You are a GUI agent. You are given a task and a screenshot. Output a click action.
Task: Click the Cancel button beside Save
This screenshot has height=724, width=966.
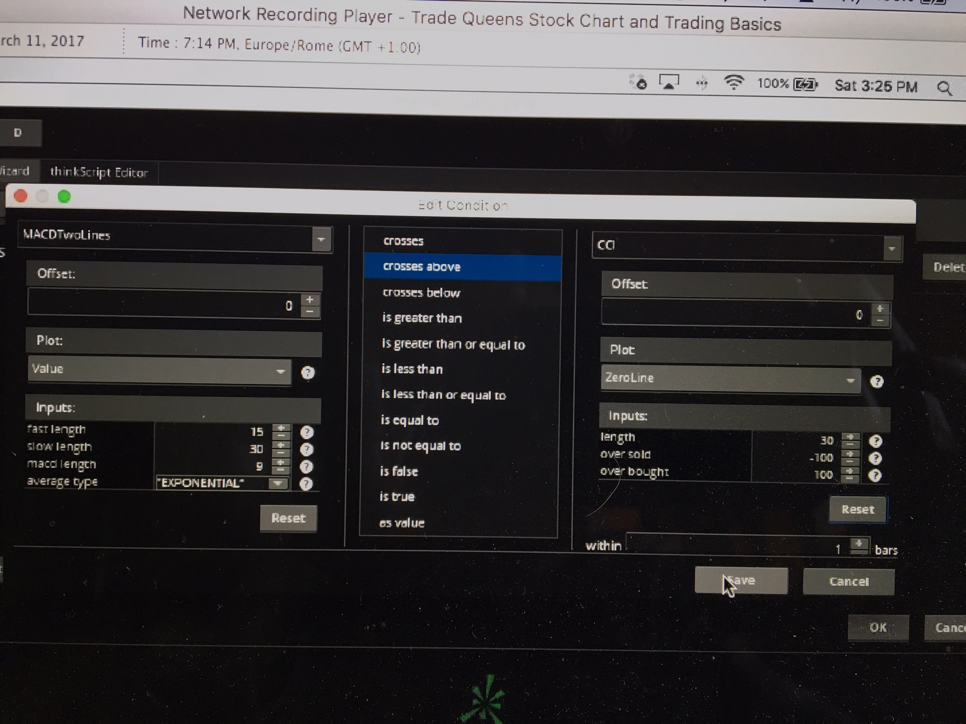point(849,581)
